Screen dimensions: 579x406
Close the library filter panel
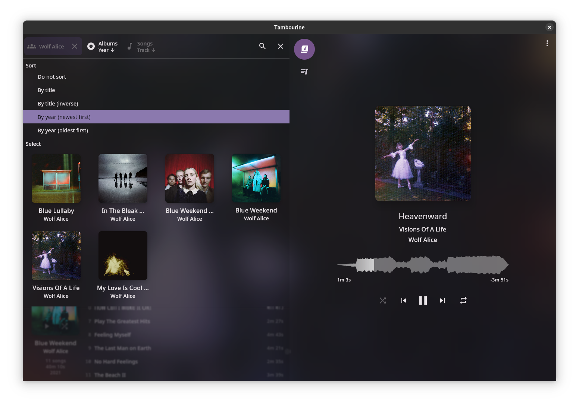tap(281, 46)
